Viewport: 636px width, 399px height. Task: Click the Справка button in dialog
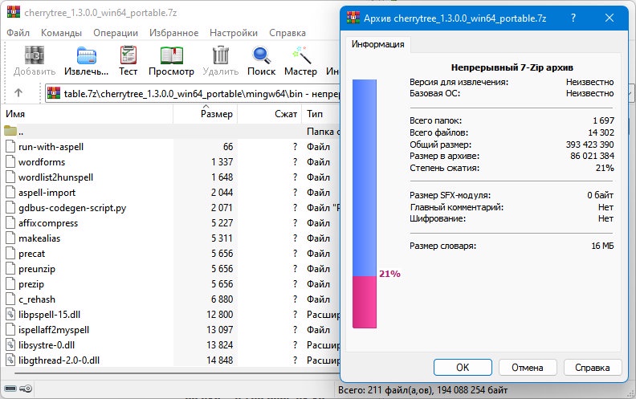tap(592, 368)
